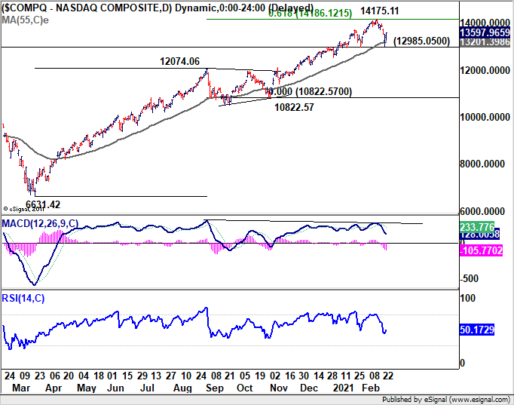Screen dimensions: 514x405
Task: Select the 14000.0000 price axis label
Action: (x=485, y=23)
